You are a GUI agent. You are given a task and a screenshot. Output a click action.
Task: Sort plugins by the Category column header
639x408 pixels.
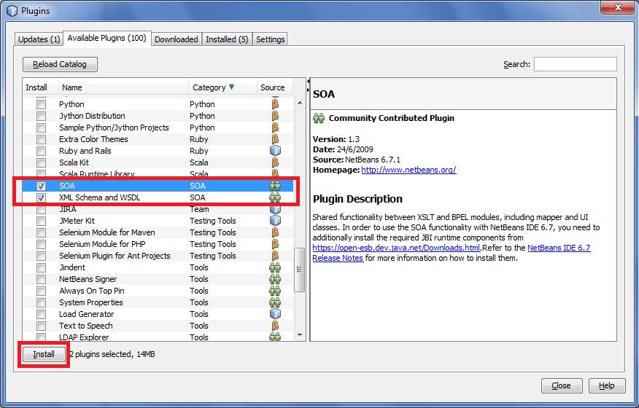pyautogui.click(x=222, y=87)
